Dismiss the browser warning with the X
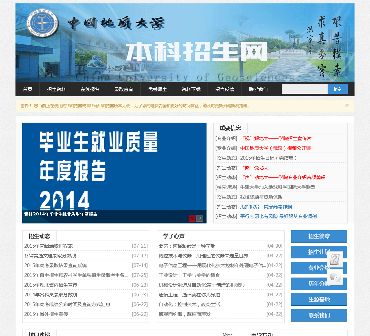370x336 pixels. [347, 106]
